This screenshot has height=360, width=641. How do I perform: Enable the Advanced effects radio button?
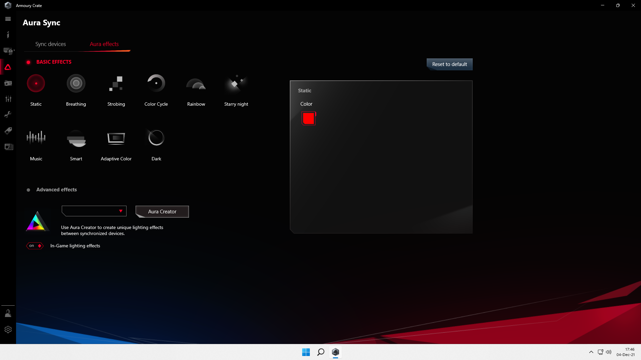[x=28, y=190]
